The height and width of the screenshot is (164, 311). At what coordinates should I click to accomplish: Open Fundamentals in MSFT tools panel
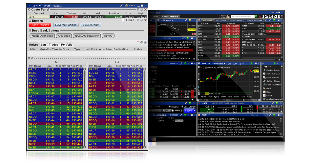click(272, 85)
